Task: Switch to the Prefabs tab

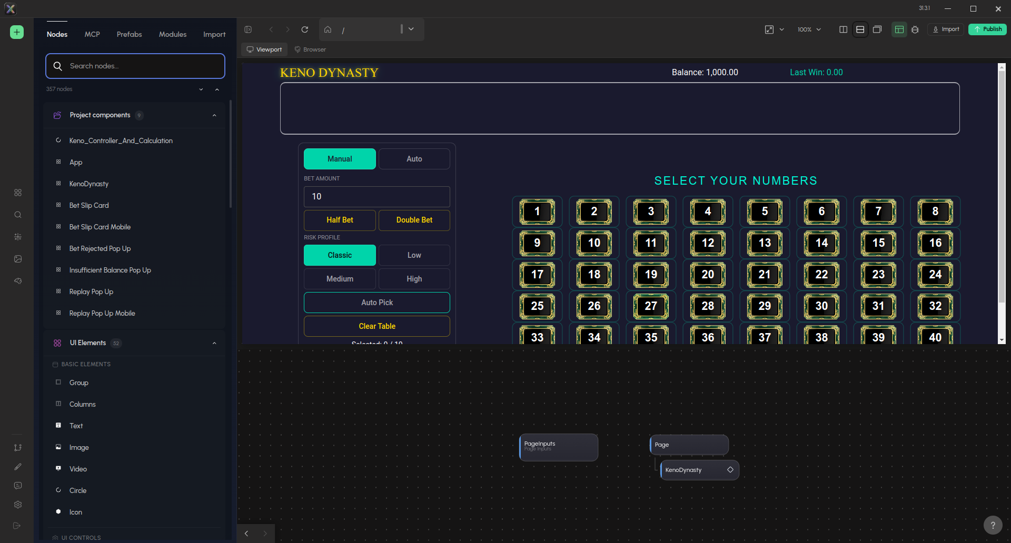Action: click(130, 34)
